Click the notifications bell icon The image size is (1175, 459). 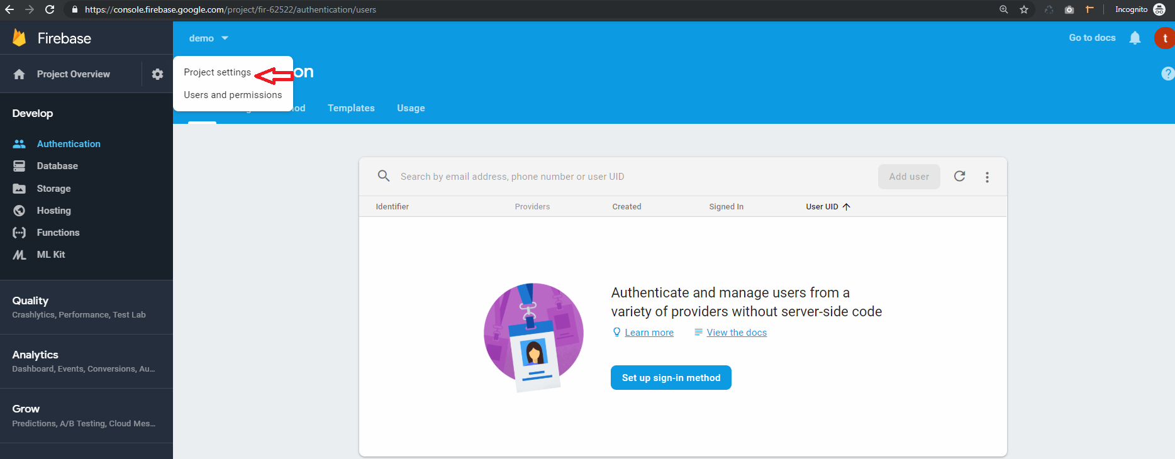(1135, 38)
